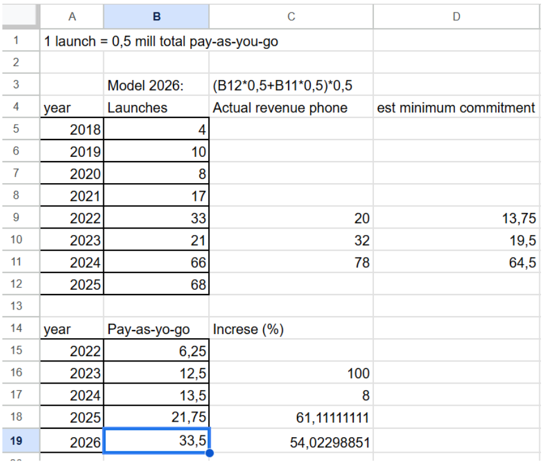This screenshot has width=544, height=464.
Task: Click the row 19 header number
Action: (x=16, y=441)
